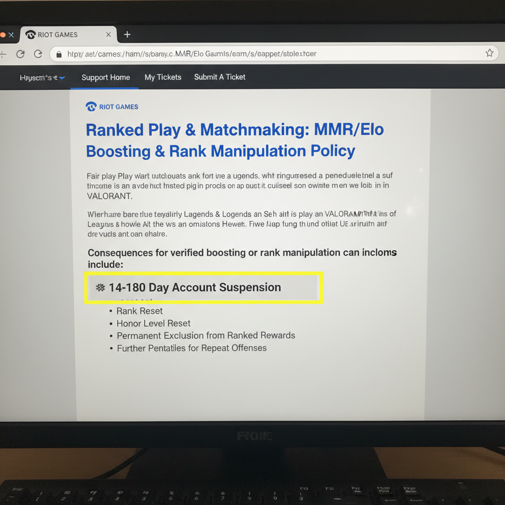
Task: Click the second reload arrow beside the address bar
Action: (x=38, y=54)
